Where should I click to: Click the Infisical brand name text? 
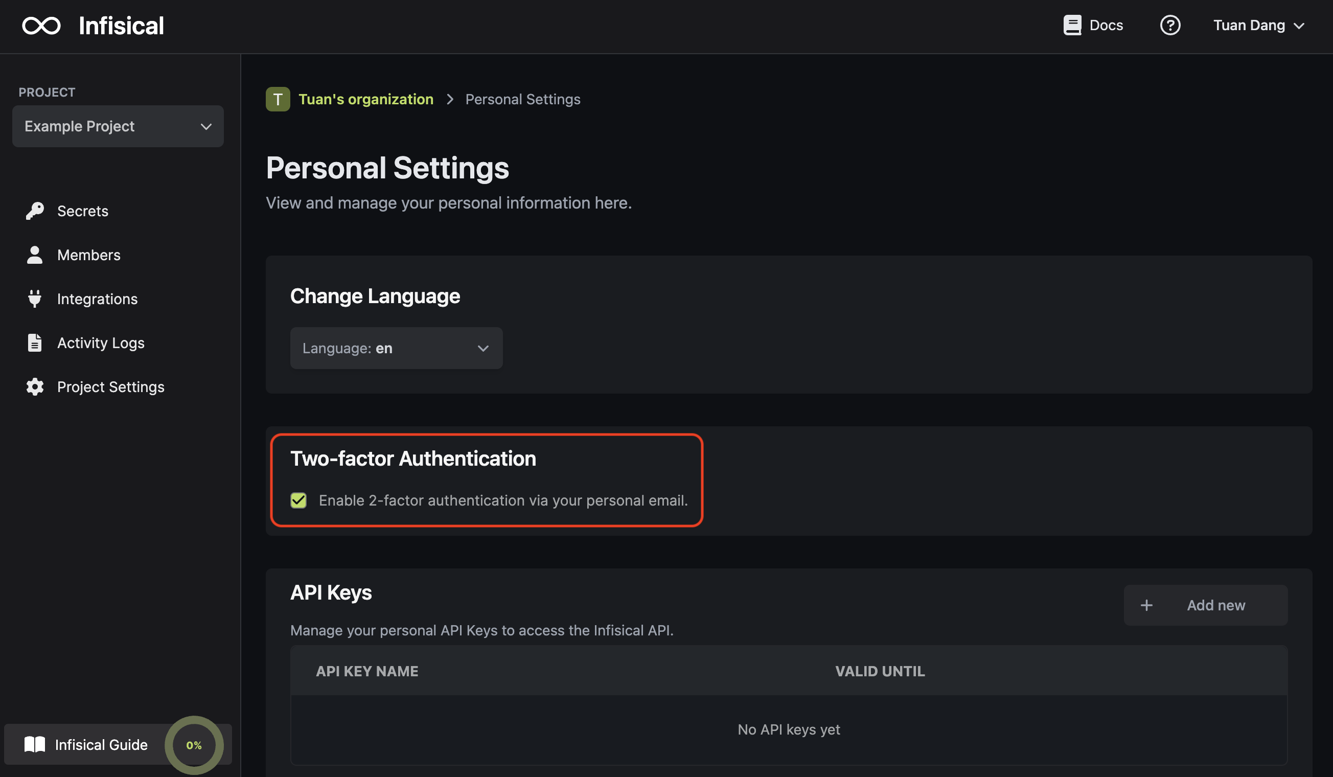[121, 26]
